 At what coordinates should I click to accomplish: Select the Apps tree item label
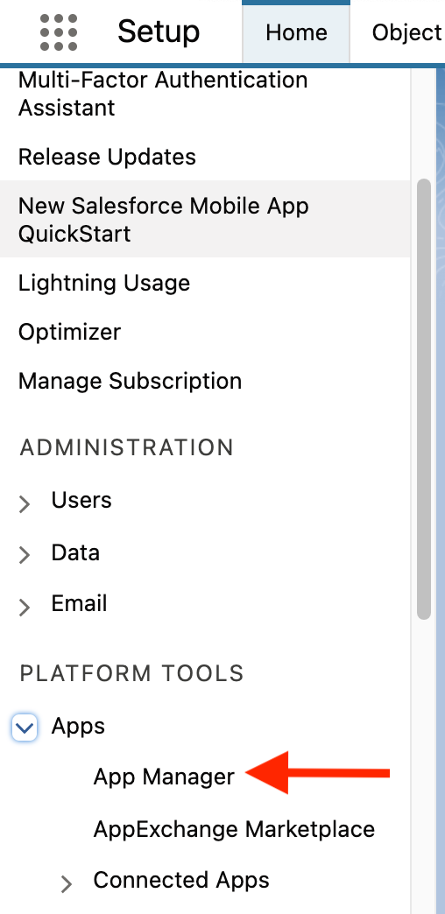pyautogui.click(x=78, y=727)
